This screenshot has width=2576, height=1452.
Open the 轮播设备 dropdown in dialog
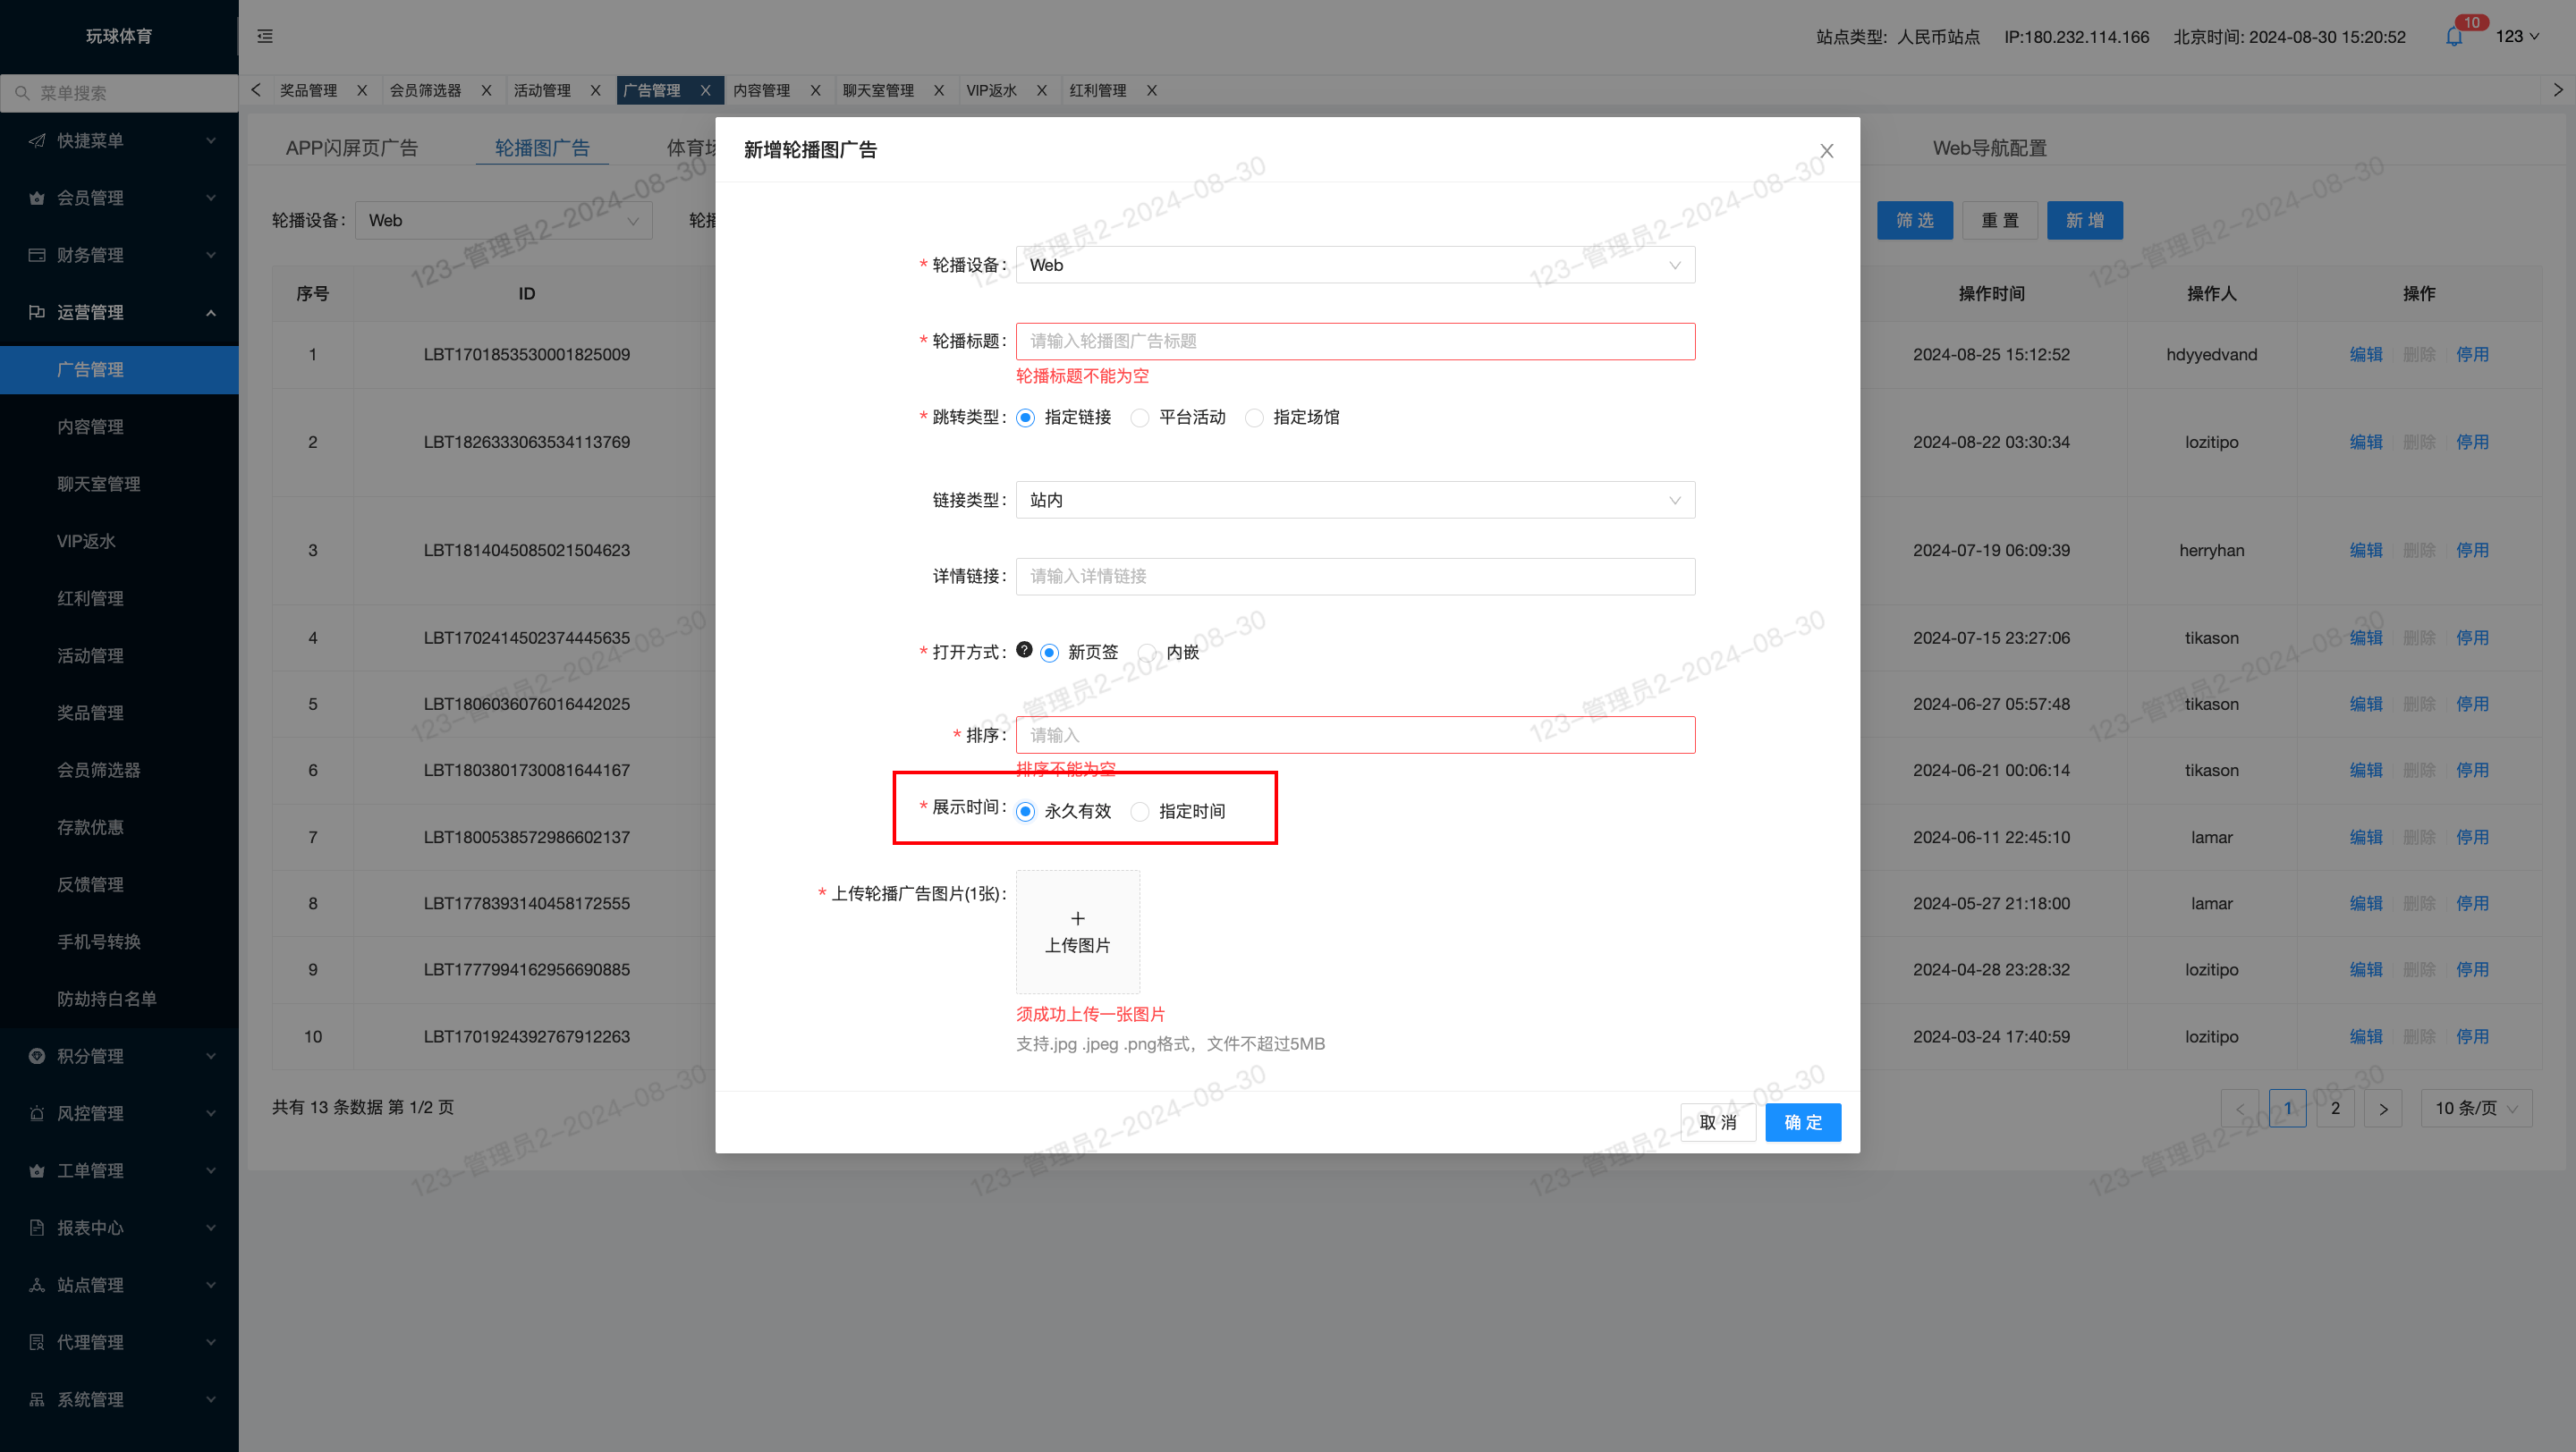[x=1355, y=265]
